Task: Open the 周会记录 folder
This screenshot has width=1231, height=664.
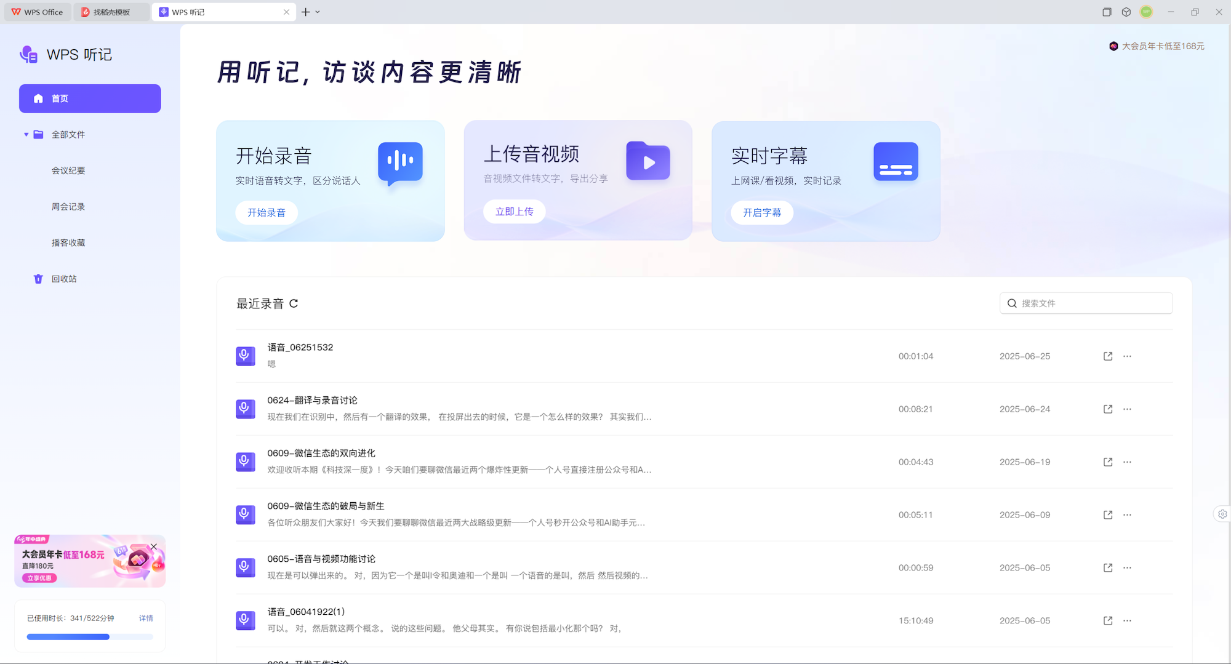Action: coord(68,207)
